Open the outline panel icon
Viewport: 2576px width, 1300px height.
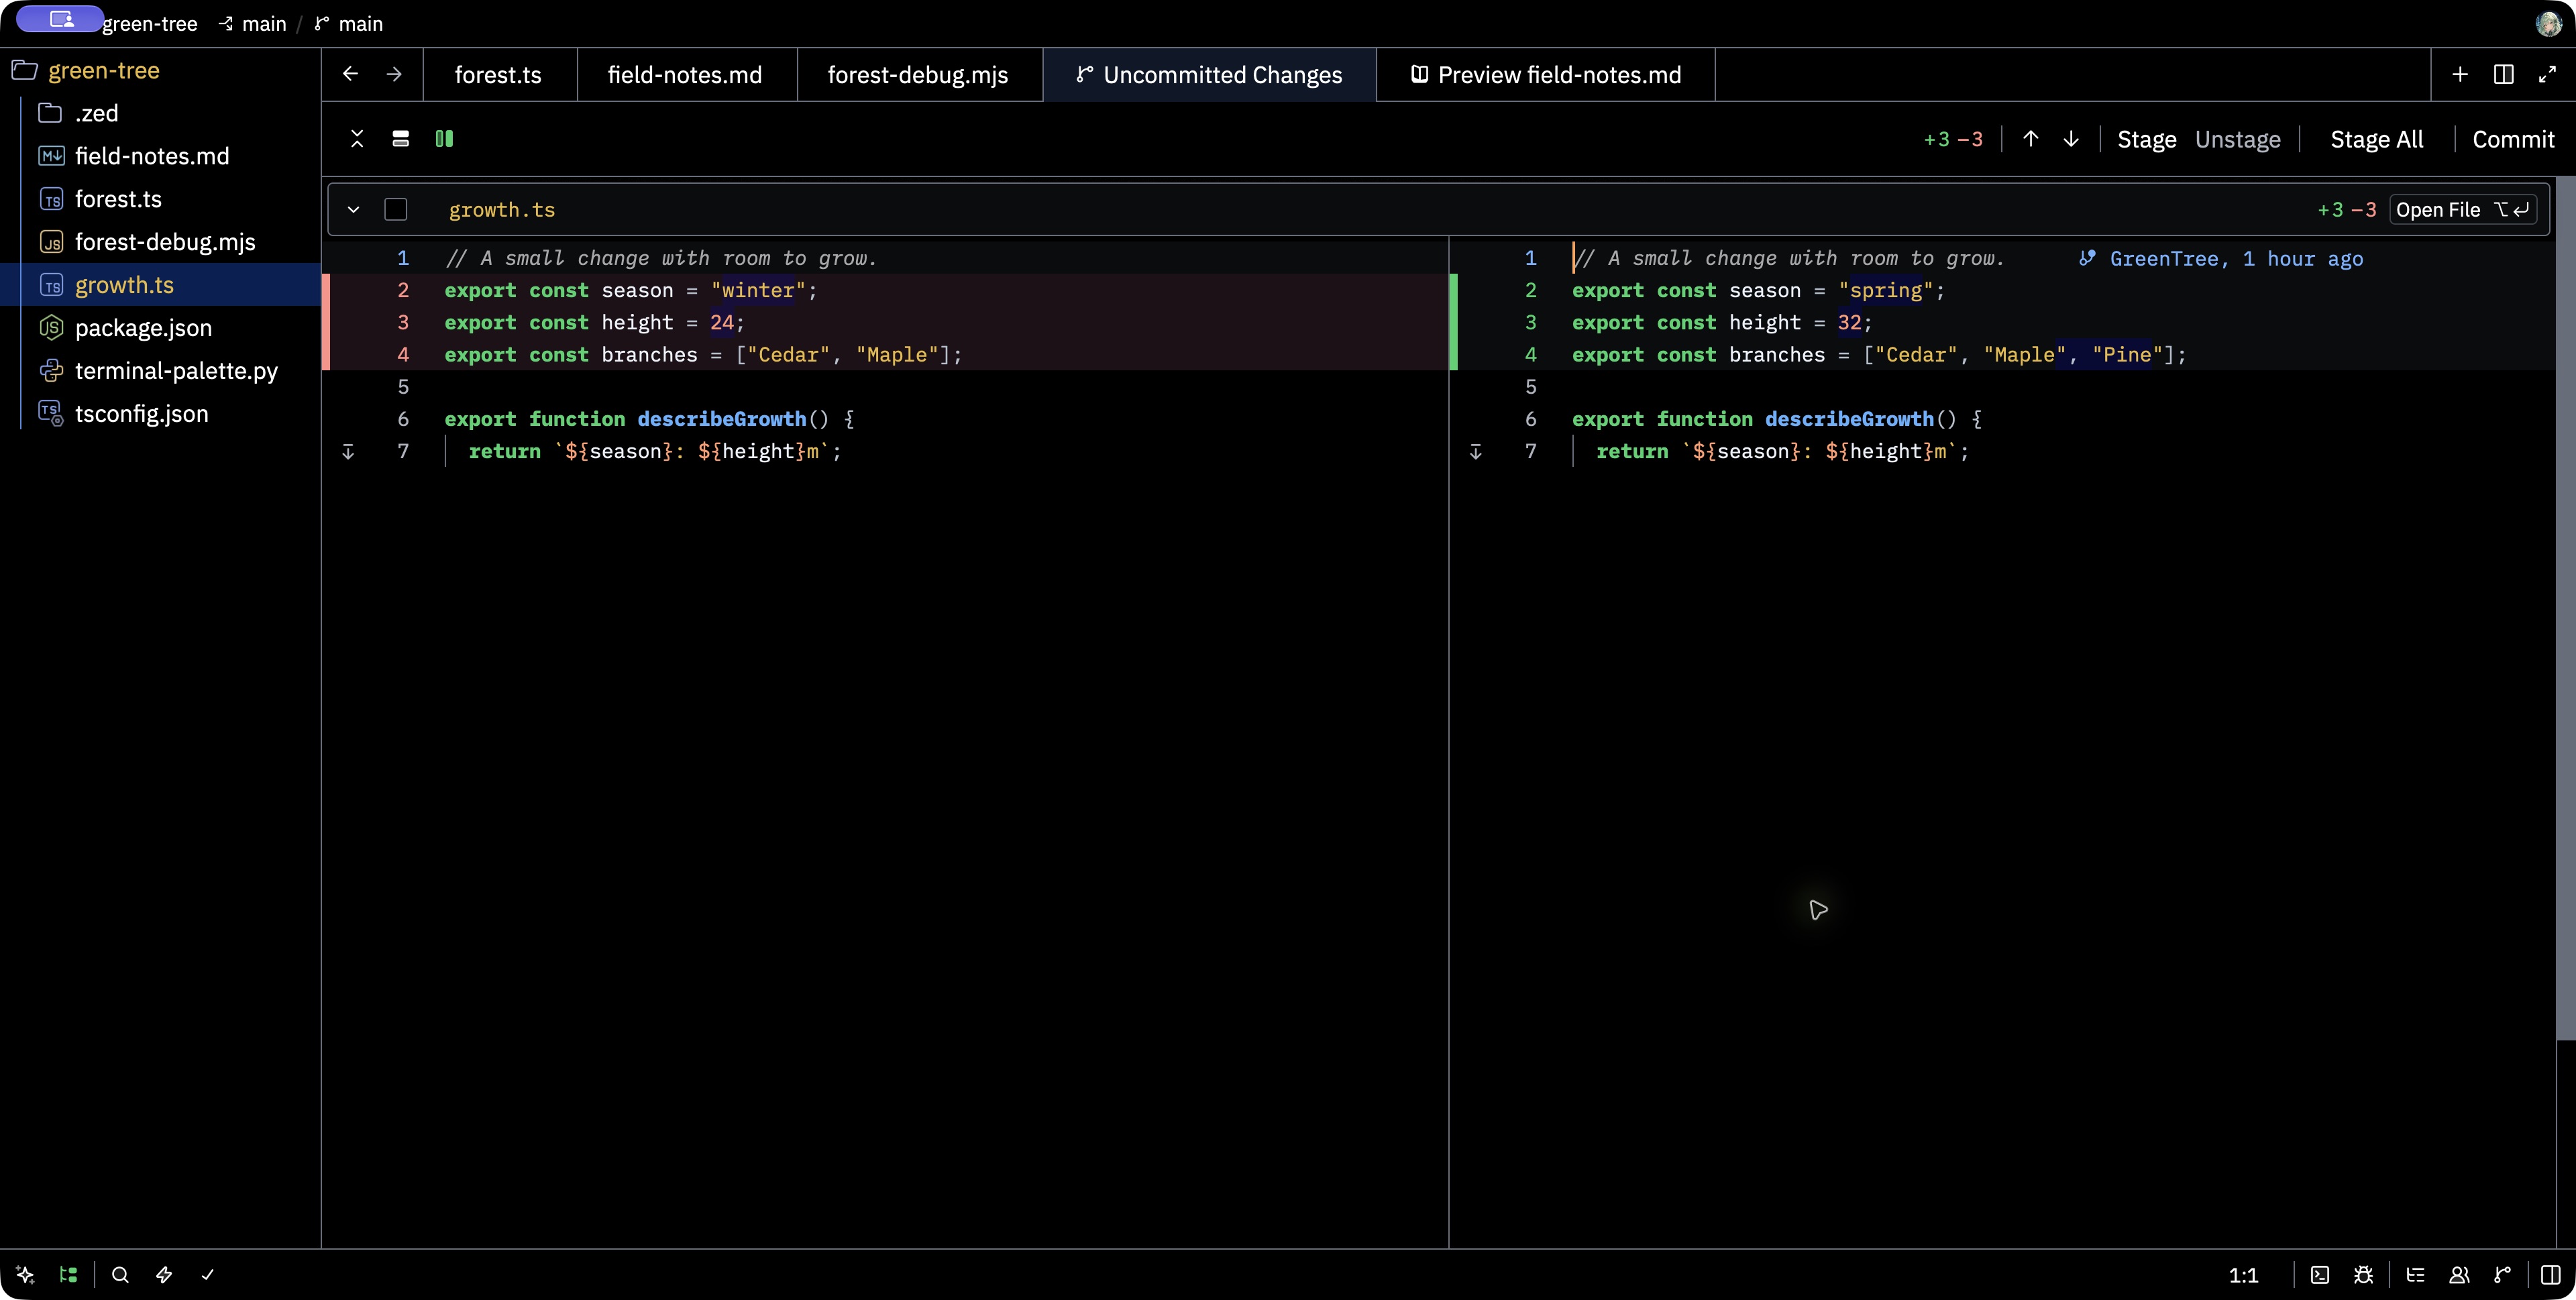2415,1275
